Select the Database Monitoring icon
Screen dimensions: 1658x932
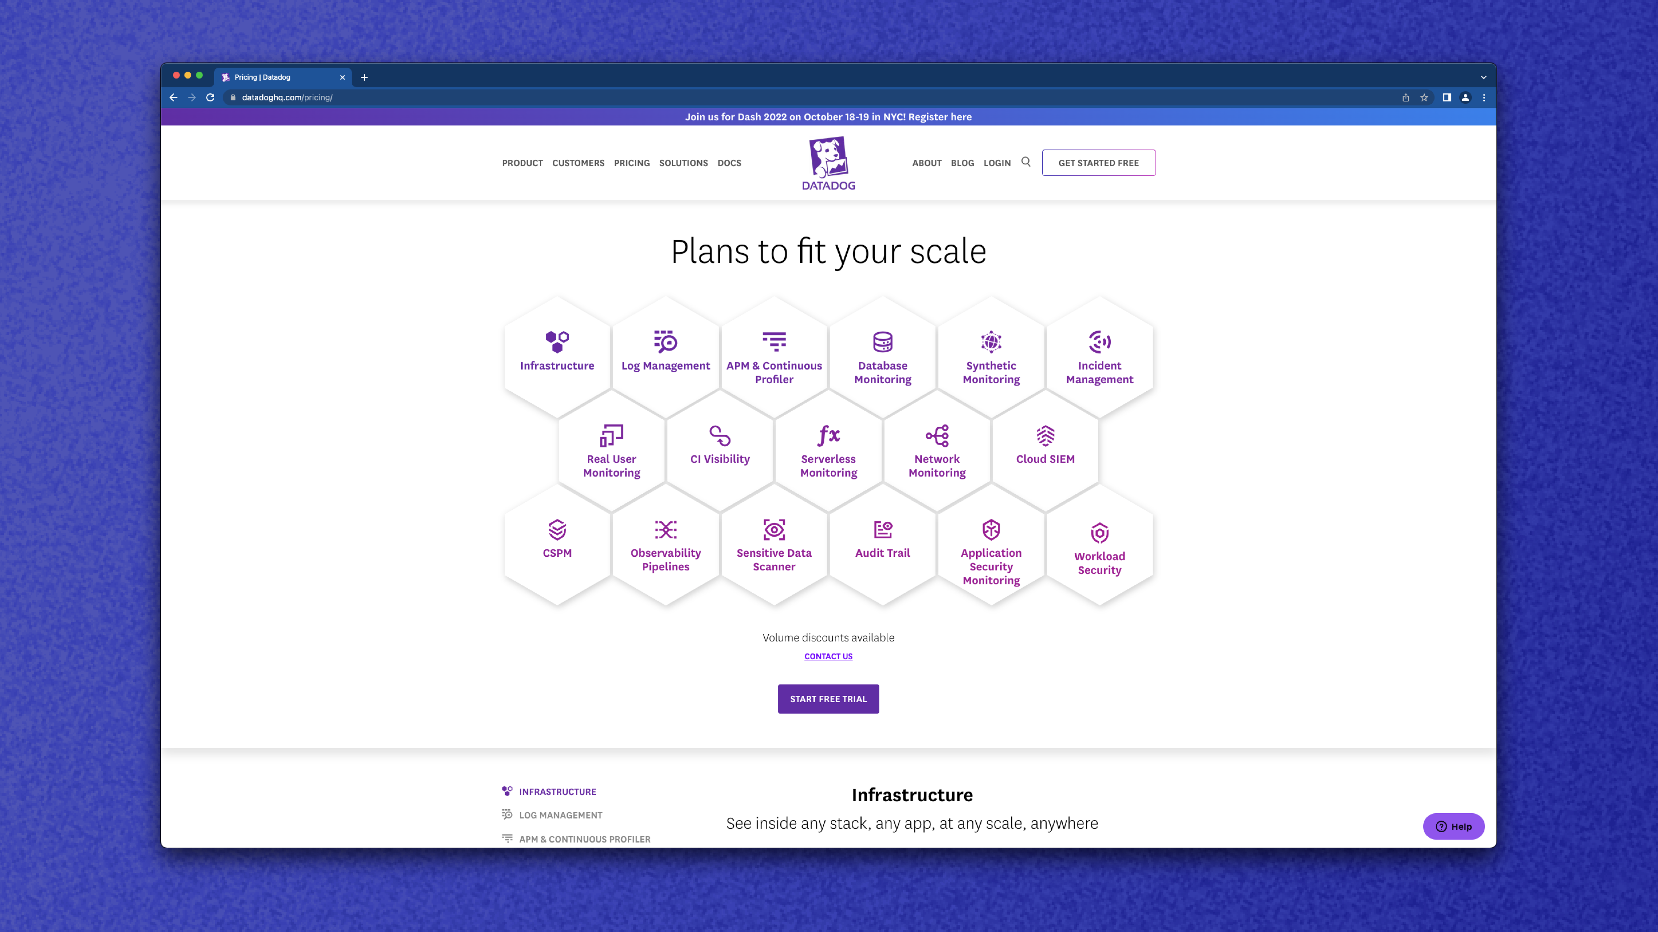(x=882, y=342)
